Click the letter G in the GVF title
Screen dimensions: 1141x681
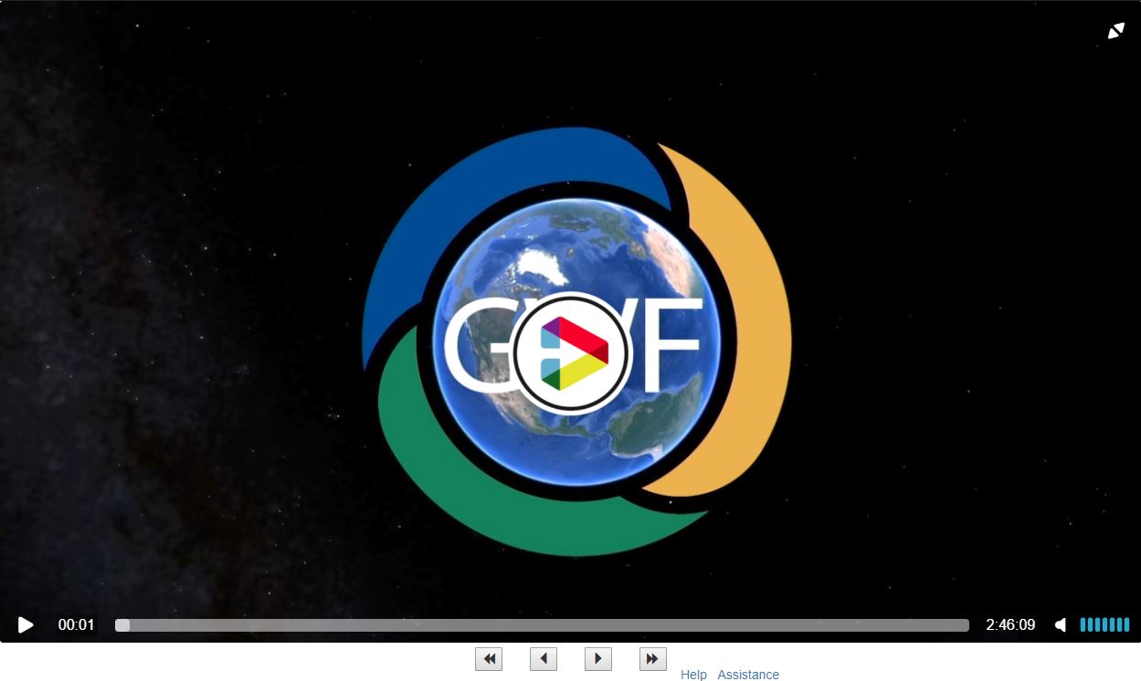pyautogui.click(x=475, y=342)
